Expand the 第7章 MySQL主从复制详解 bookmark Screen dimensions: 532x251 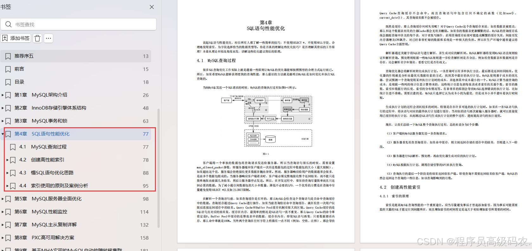pos(3,225)
